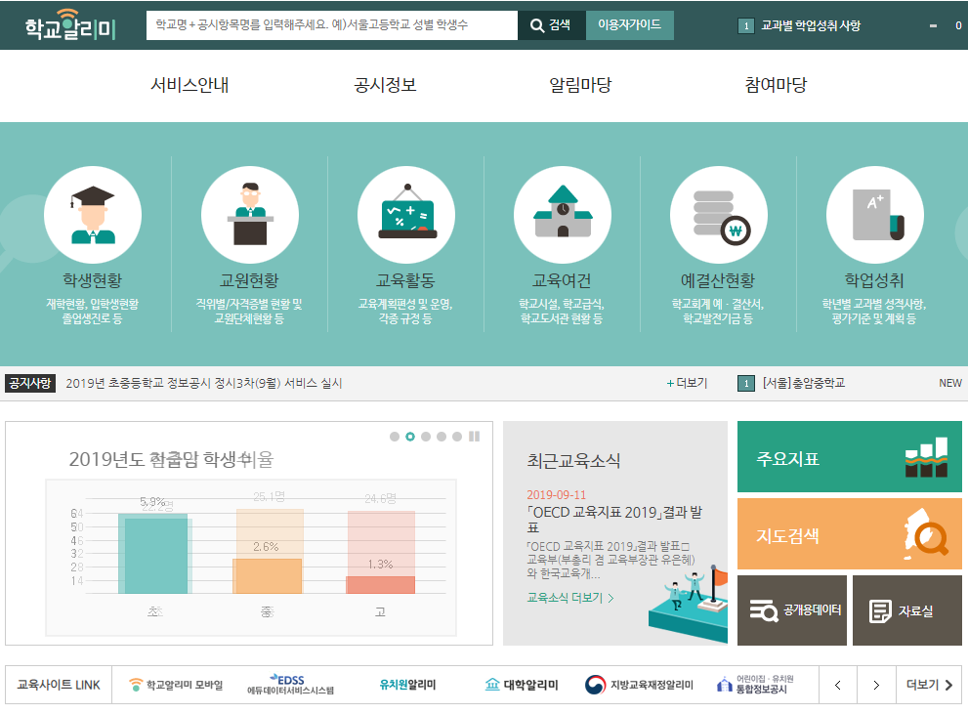Screen dimensions: 968x714
Task: Click the 공개용데이터 tile
Action: (791, 610)
